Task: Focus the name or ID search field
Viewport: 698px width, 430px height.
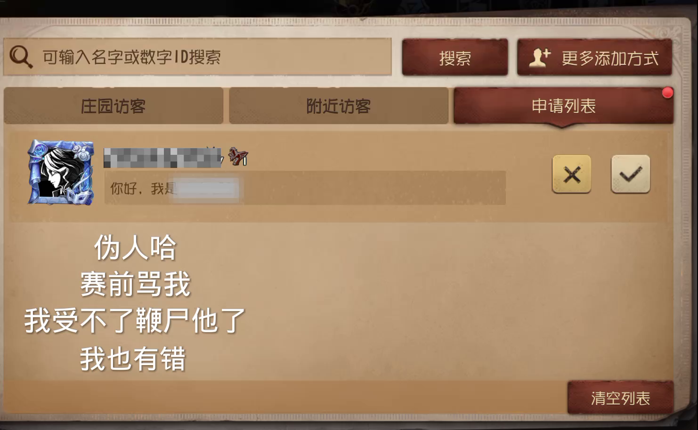Action: point(197,57)
